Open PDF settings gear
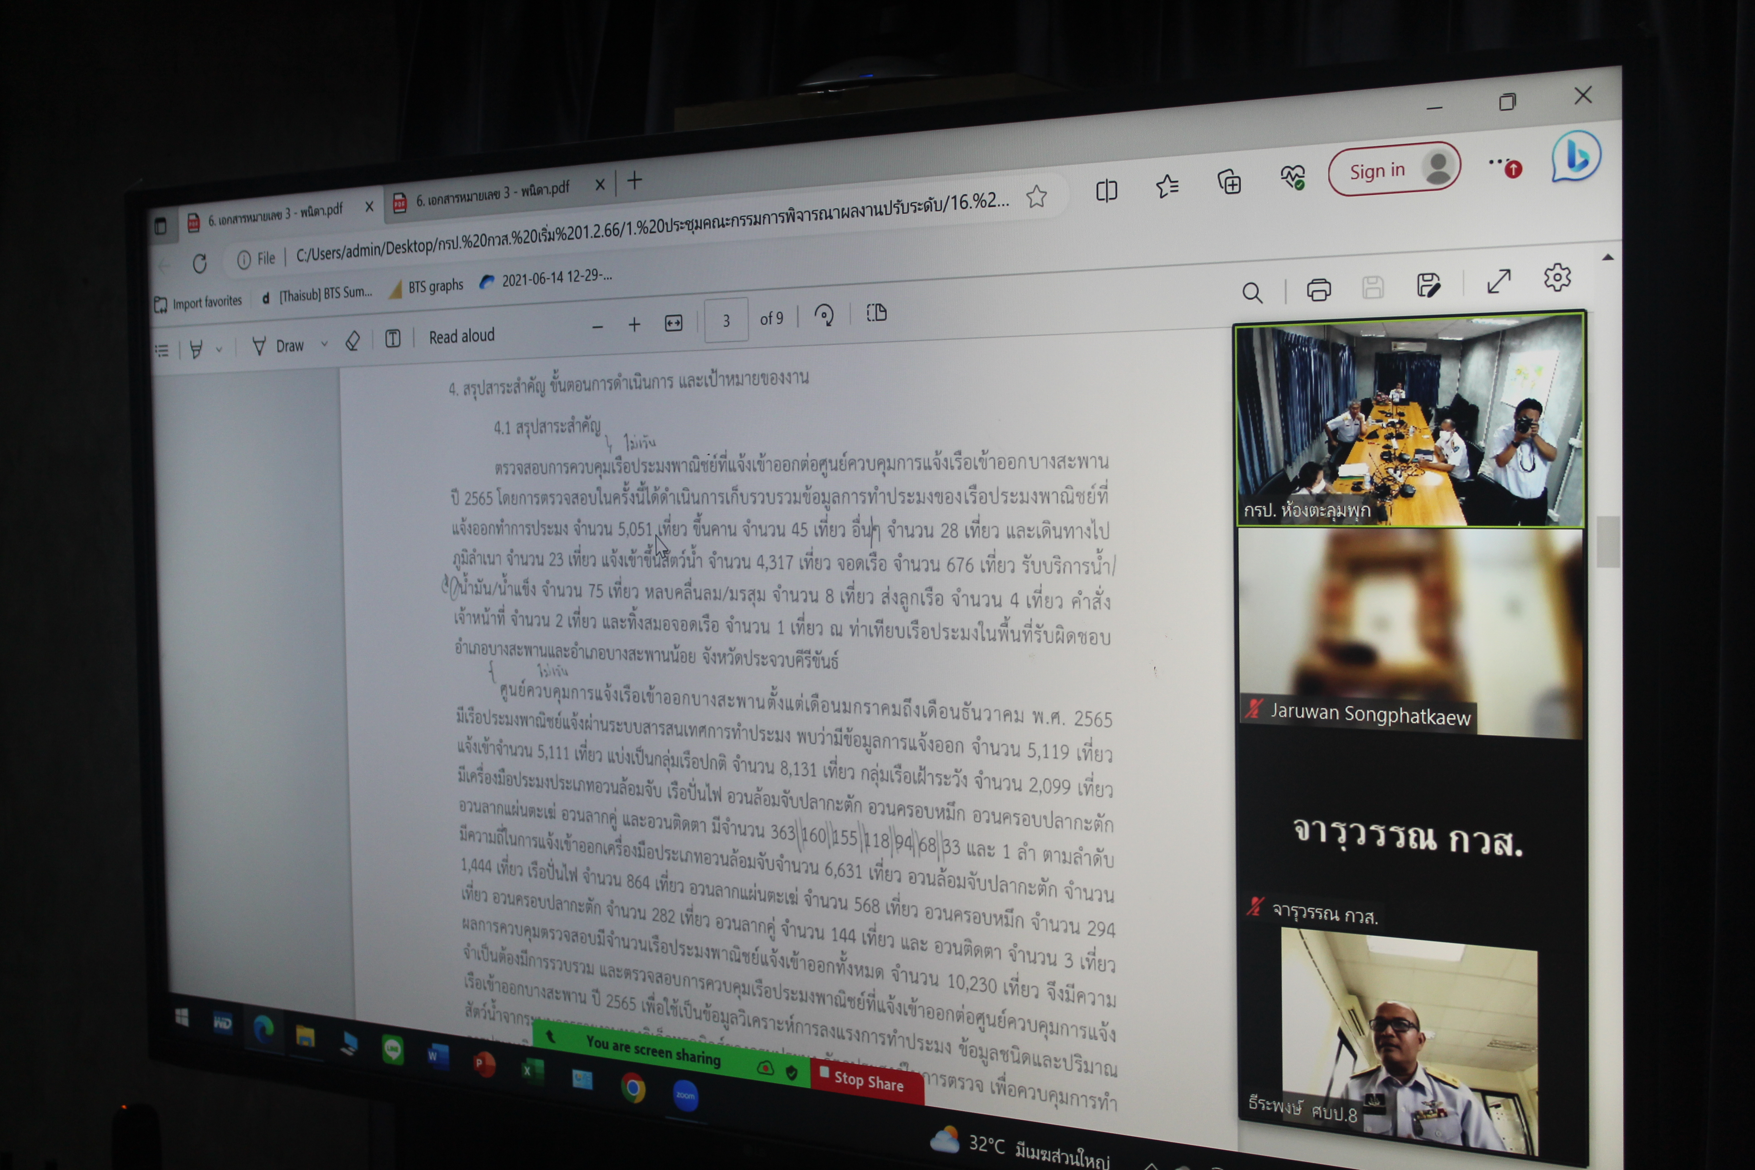This screenshot has height=1170, width=1755. (x=1557, y=278)
